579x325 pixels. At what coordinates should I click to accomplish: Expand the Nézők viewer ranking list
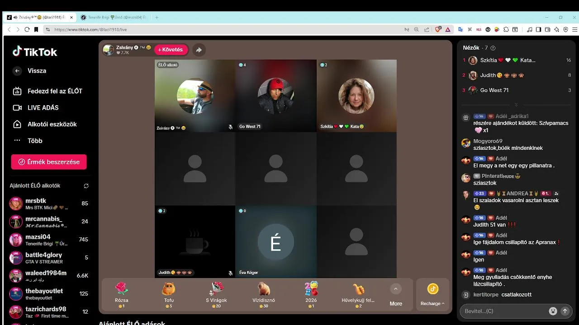click(x=516, y=105)
